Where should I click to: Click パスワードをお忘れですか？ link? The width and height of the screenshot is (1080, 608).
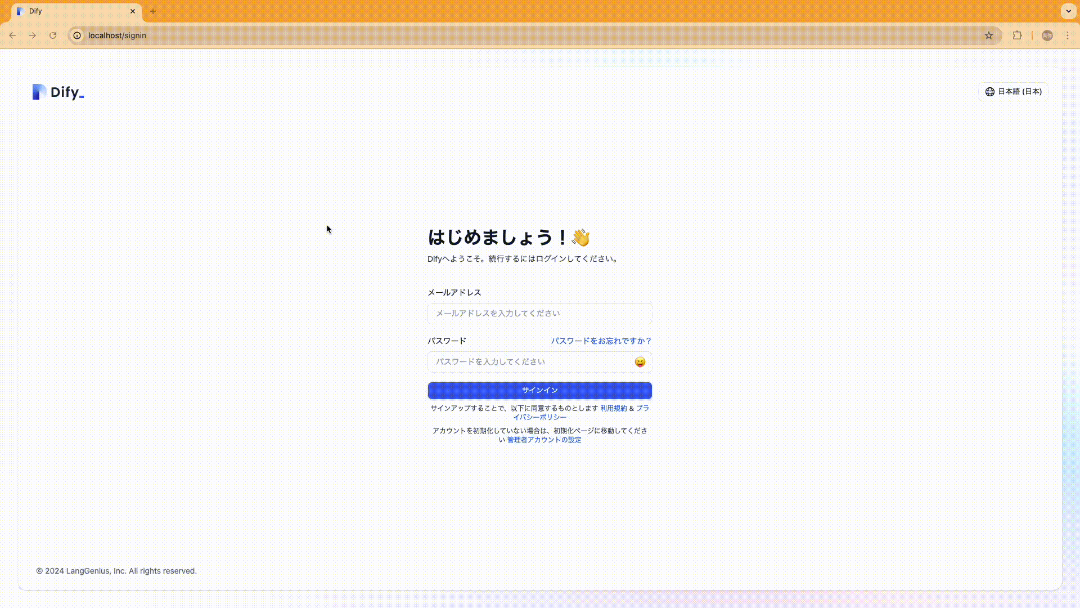click(x=601, y=341)
